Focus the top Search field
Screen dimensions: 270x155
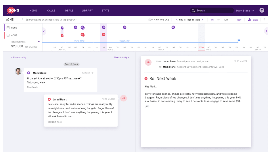click(212, 11)
